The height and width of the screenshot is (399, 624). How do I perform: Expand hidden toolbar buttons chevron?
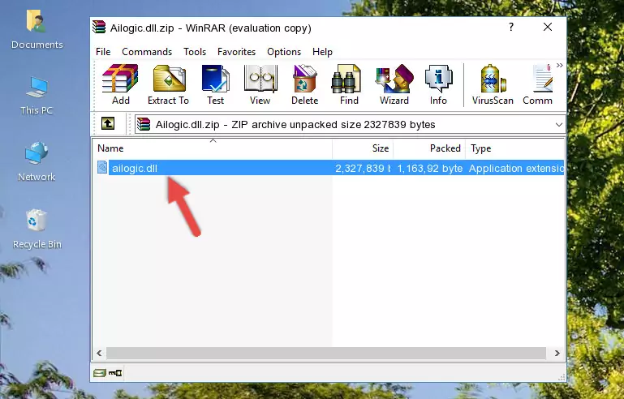[x=560, y=66]
